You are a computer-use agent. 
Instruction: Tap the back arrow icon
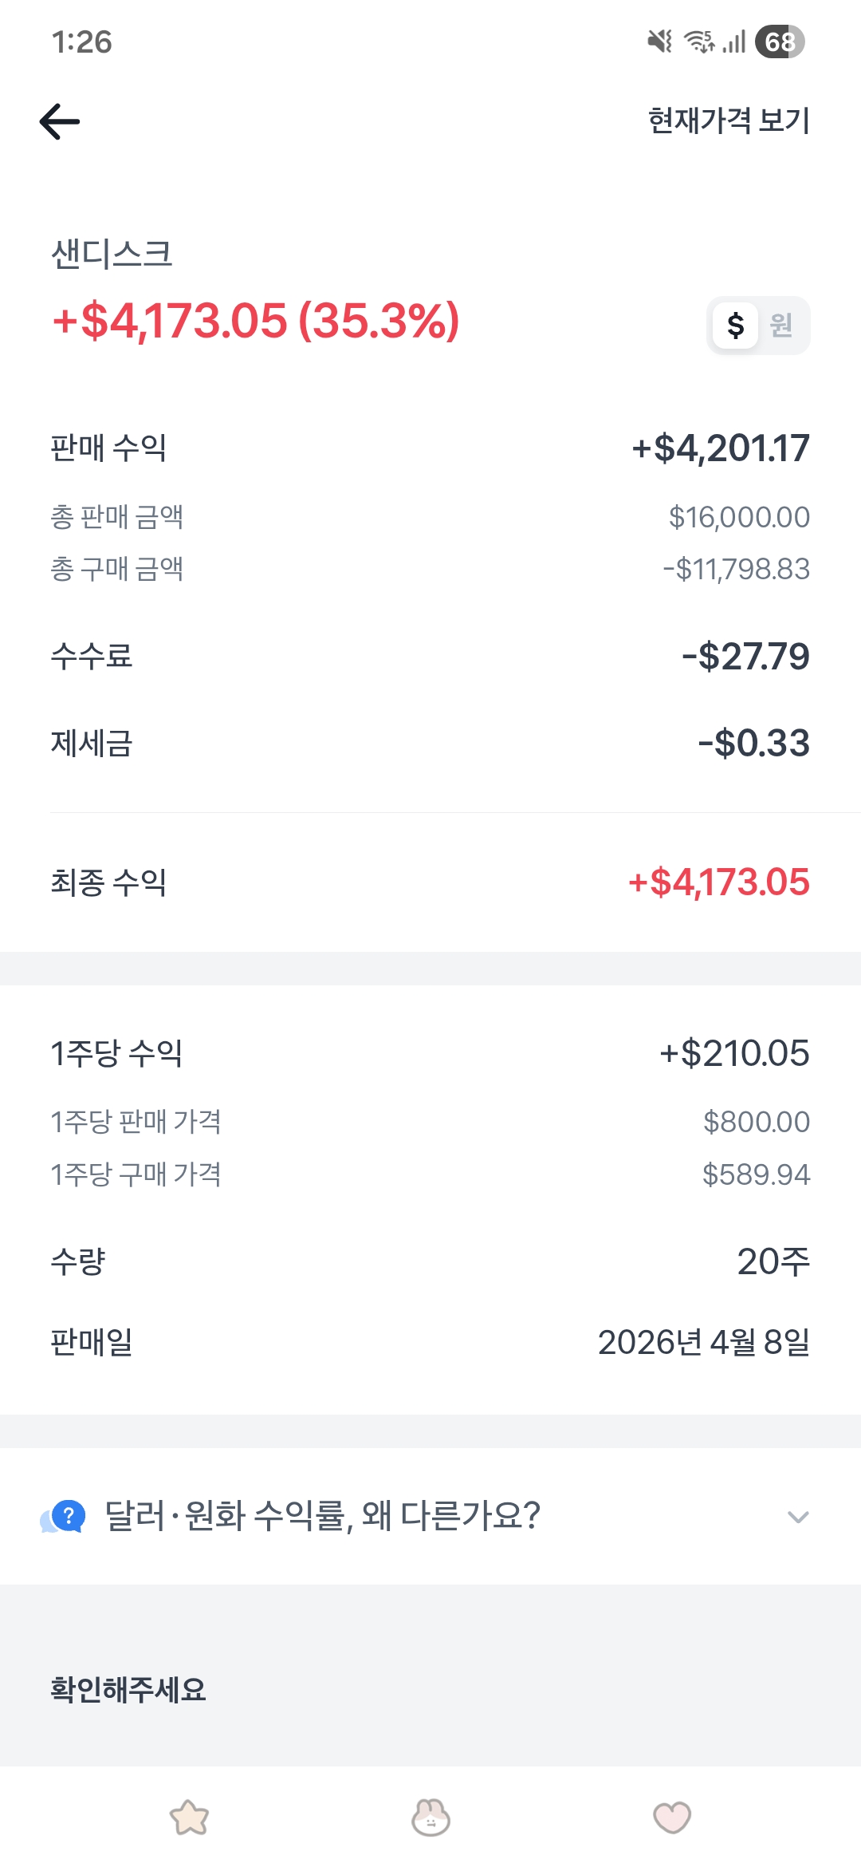pos(60,121)
